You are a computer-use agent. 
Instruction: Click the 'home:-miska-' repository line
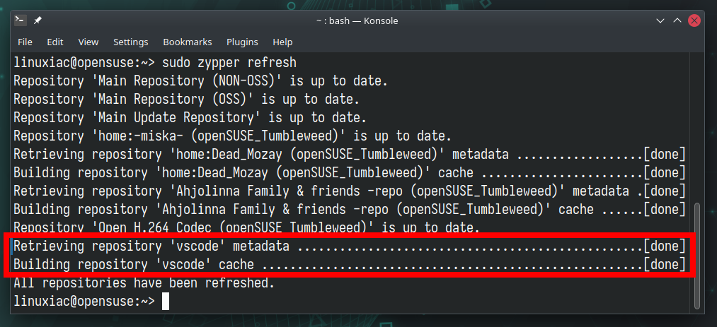233,136
